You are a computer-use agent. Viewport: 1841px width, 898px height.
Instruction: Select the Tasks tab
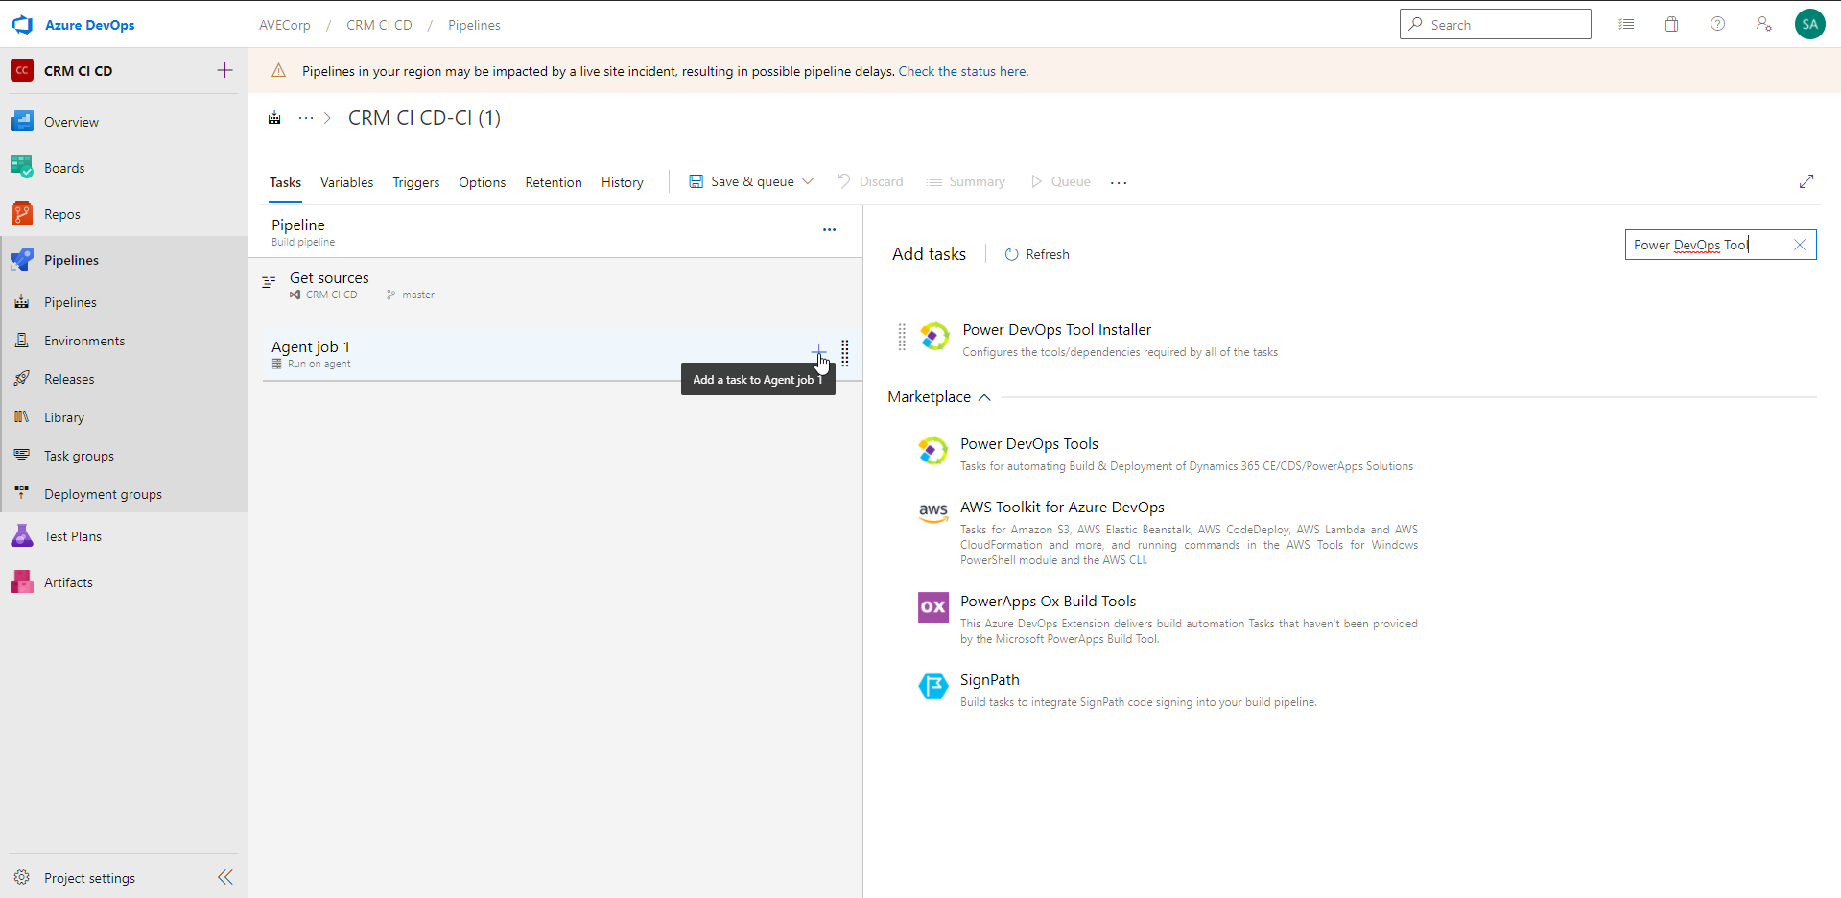(285, 182)
